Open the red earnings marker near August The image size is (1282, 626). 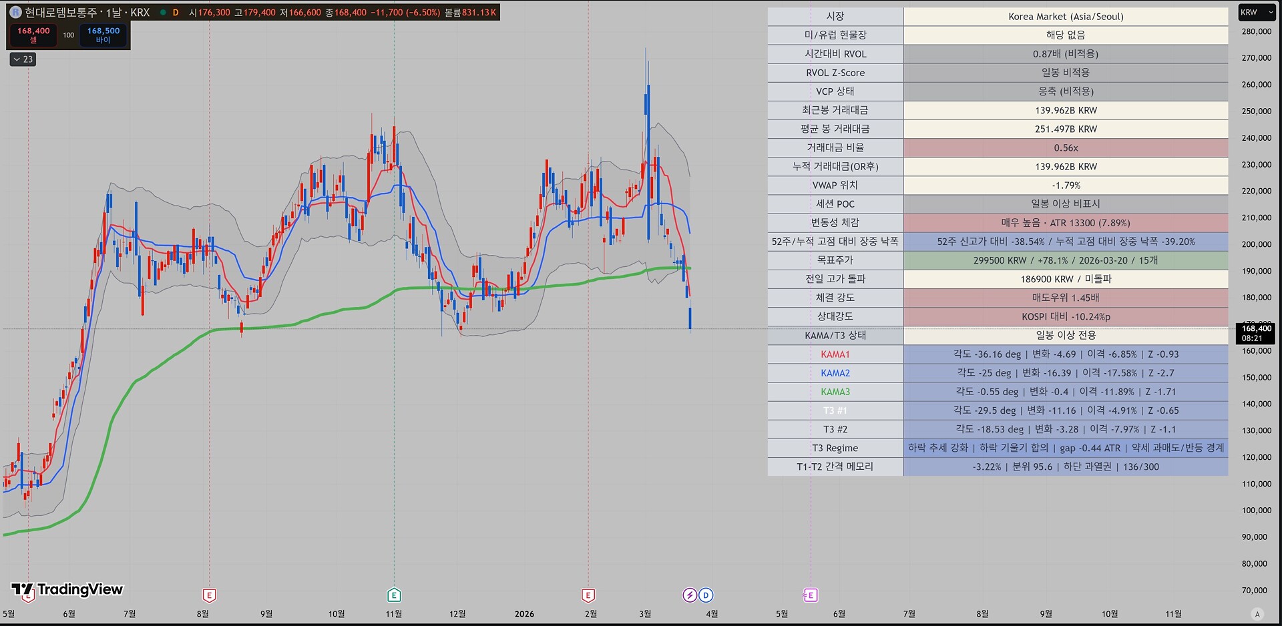tap(209, 595)
